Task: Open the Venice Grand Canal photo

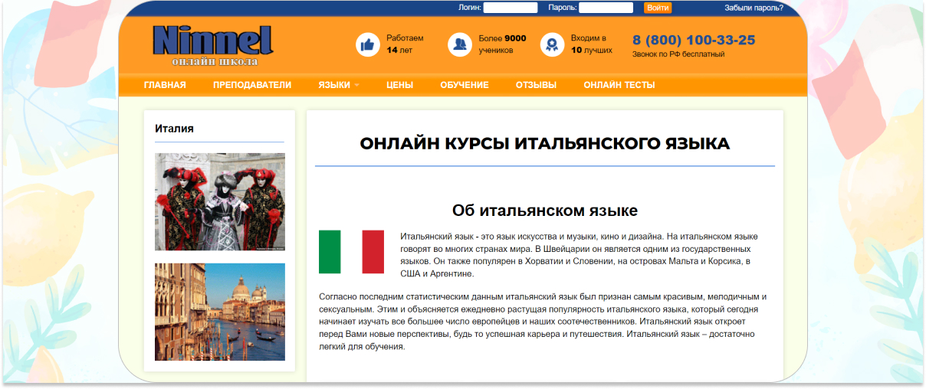Action: tap(220, 312)
